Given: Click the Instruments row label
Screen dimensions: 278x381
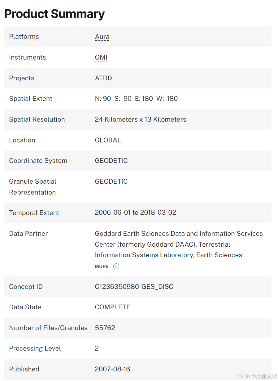Looking at the screenshot, I should tap(28, 57).
